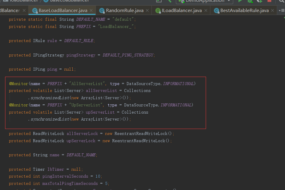
Task: Click DEFAULT_RULE in the rule field
Action: [x=79, y=41]
